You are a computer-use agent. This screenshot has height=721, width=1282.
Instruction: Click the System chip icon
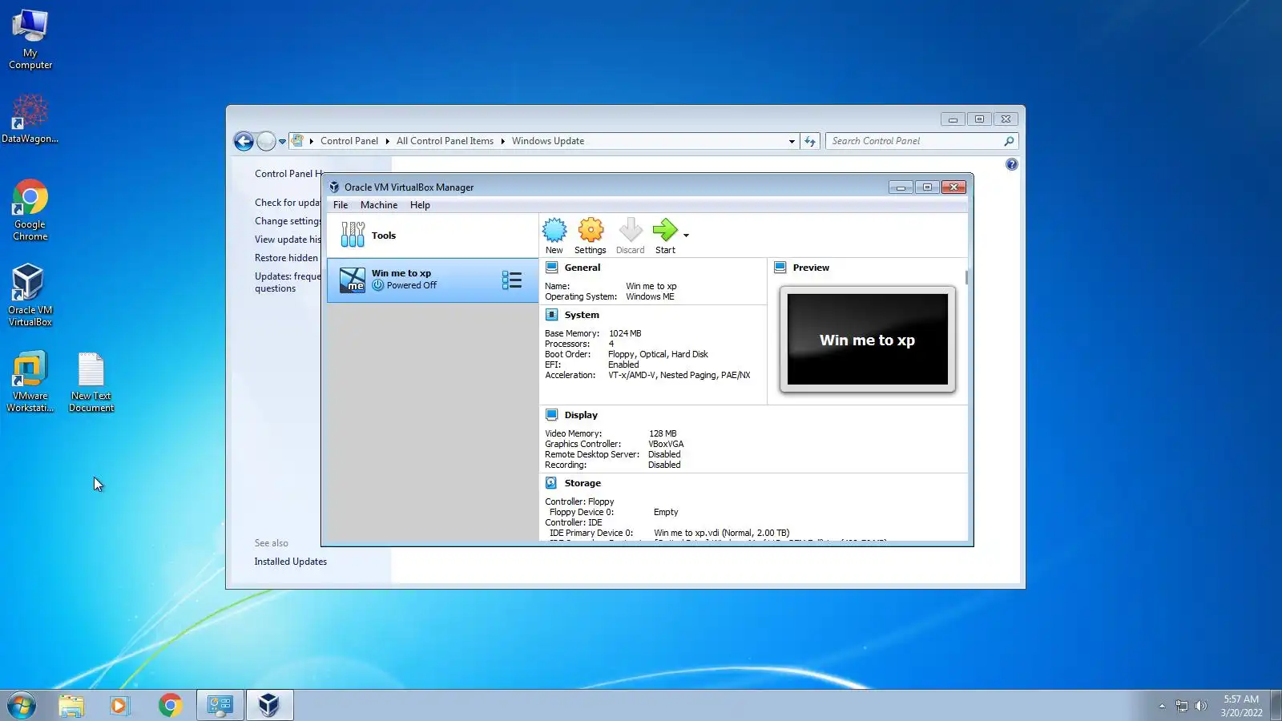pos(551,315)
